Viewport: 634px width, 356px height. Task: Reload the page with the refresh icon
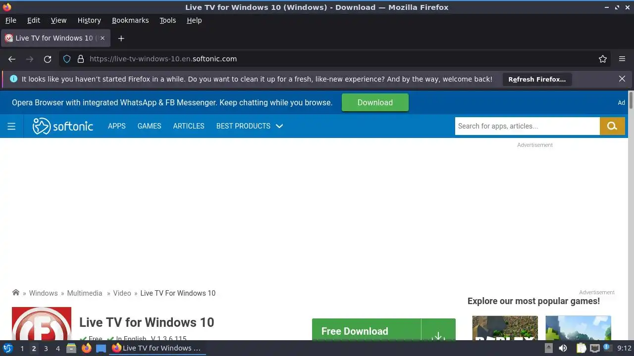coord(48,59)
